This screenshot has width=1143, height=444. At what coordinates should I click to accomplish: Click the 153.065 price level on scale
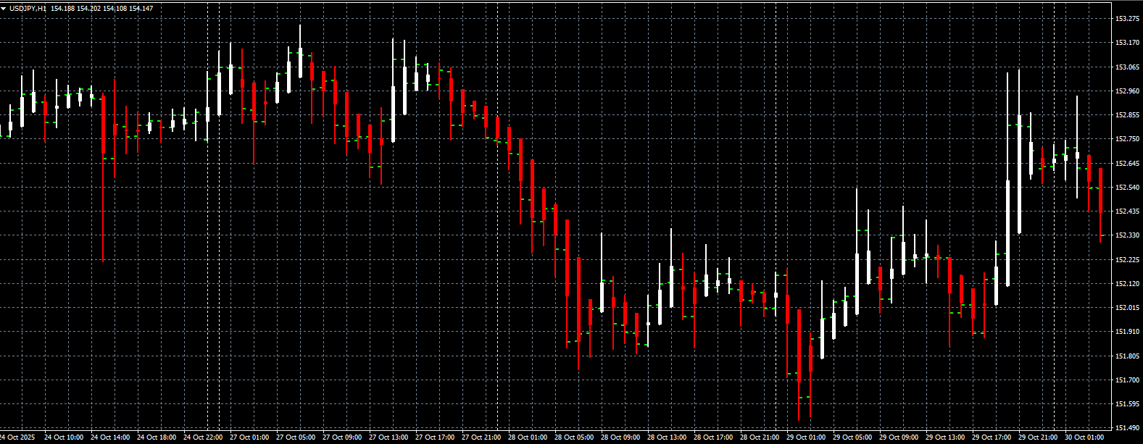coord(1127,67)
